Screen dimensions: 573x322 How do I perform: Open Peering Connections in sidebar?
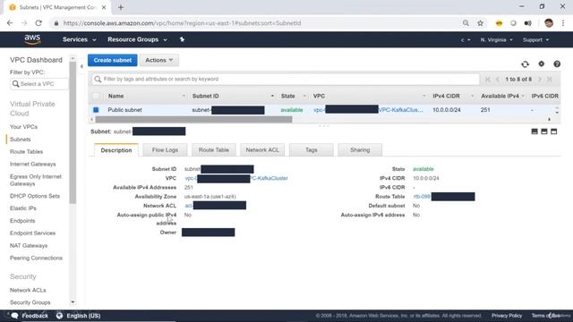coord(36,258)
